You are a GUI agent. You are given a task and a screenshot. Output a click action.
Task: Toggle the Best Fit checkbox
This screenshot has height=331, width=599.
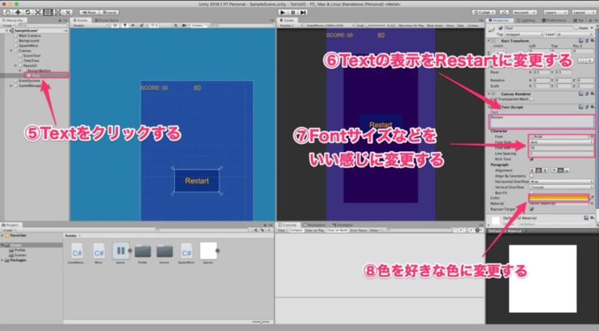(x=531, y=193)
